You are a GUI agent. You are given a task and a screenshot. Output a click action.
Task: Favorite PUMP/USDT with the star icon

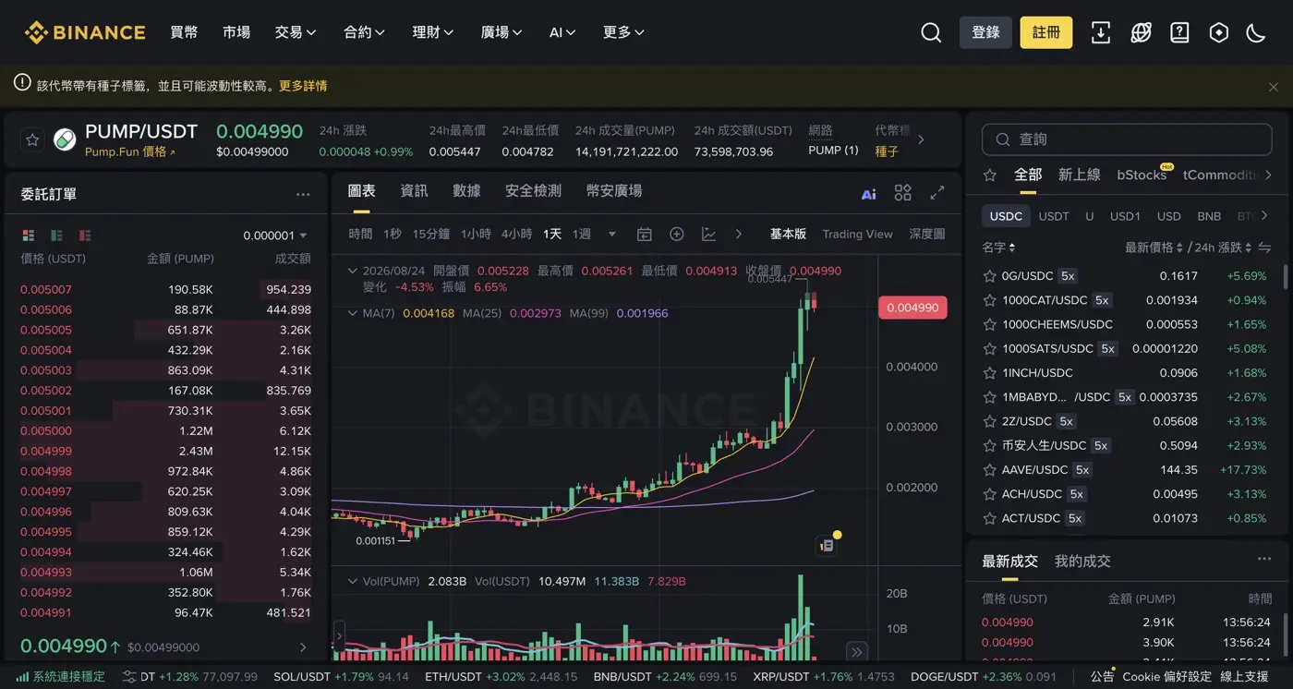32,140
